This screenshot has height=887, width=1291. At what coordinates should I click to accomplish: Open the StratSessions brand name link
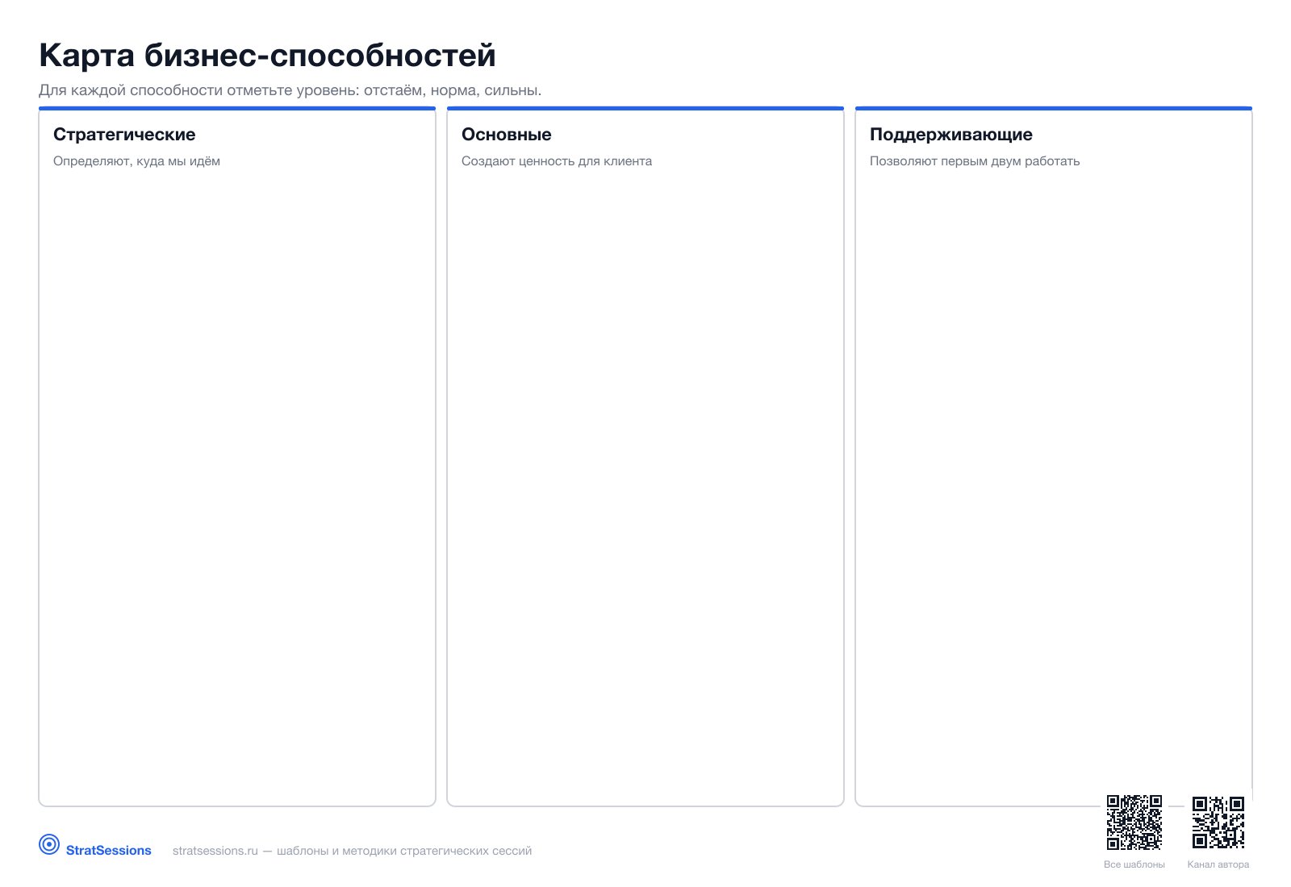click(x=109, y=851)
